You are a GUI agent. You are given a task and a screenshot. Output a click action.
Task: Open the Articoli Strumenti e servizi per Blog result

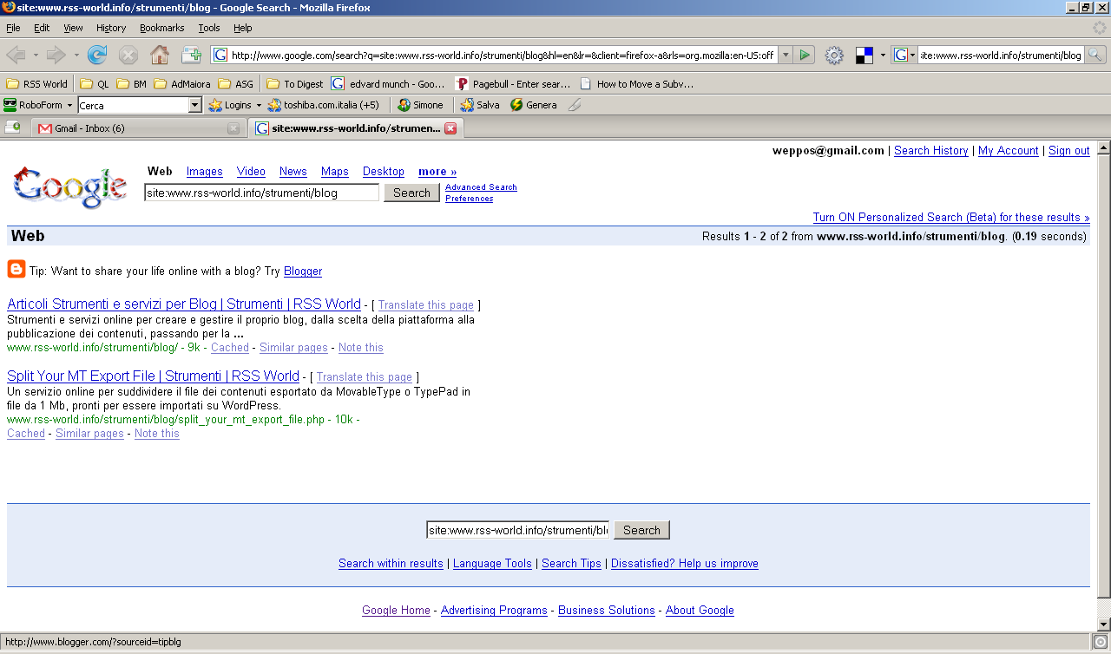pos(184,304)
